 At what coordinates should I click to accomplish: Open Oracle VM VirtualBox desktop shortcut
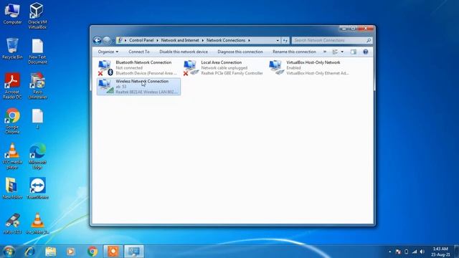(37, 16)
